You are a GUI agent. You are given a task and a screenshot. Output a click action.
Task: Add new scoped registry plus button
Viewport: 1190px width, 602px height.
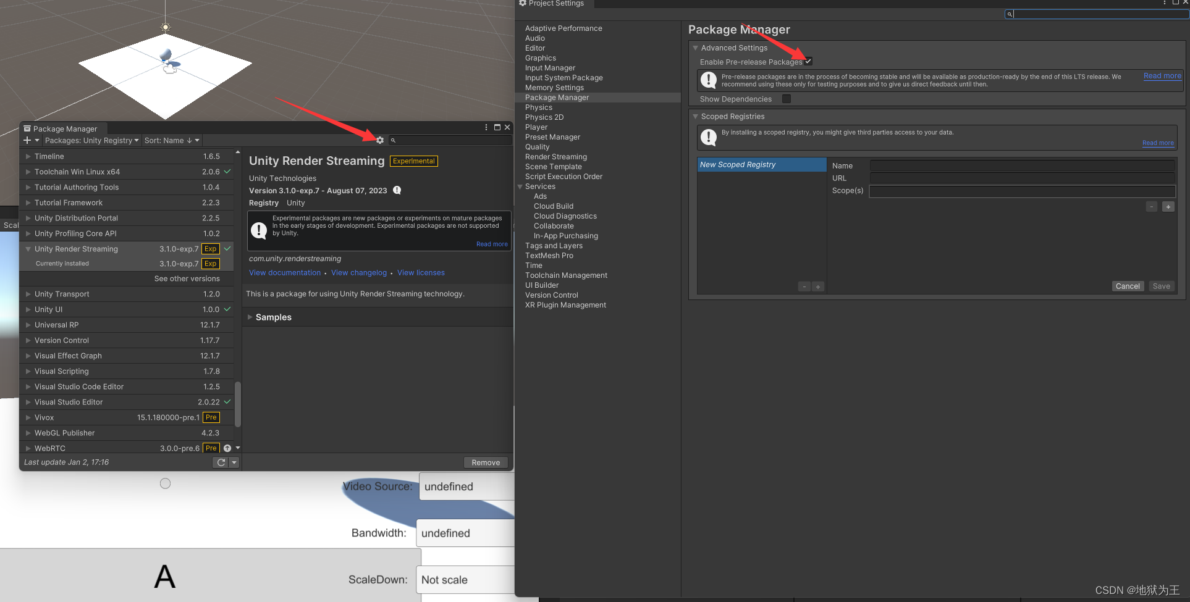pos(818,286)
